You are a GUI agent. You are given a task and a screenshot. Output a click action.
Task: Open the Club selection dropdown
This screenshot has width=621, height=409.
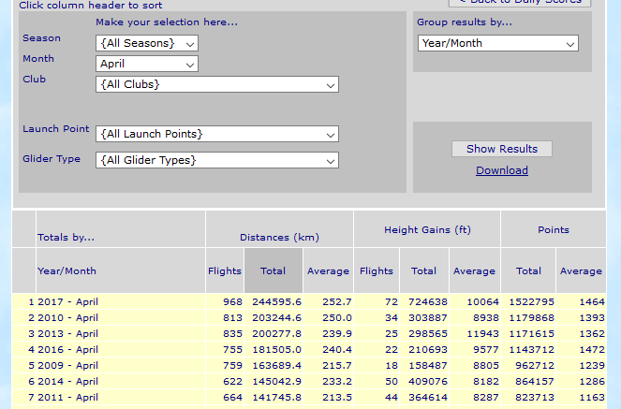pyautogui.click(x=216, y=84)
